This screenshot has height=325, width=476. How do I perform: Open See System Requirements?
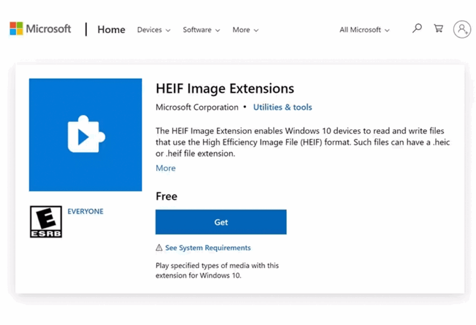click(208, 247)
